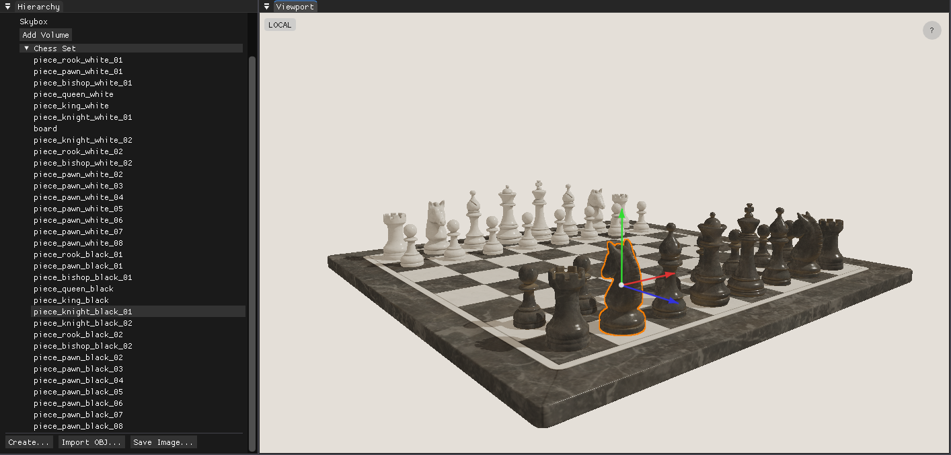Select the Viewport tab
Viewport: 951px width, 455px height.
295,7
